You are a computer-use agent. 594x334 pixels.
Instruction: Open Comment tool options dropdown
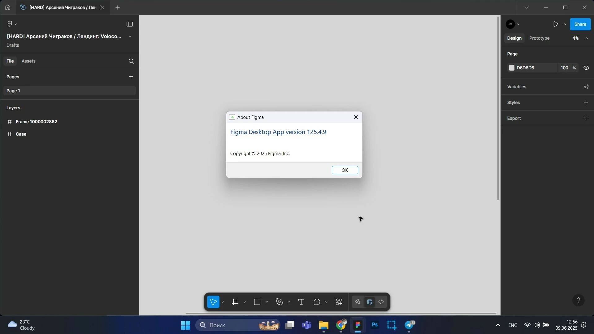[x=326, y=302]
